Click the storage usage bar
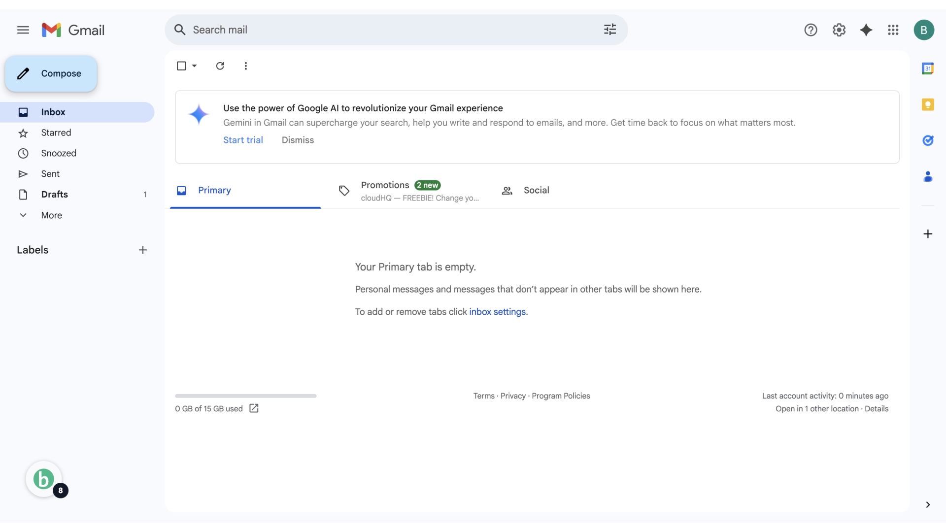This screenshot has height=532, width=946. [x=246, y=396]
